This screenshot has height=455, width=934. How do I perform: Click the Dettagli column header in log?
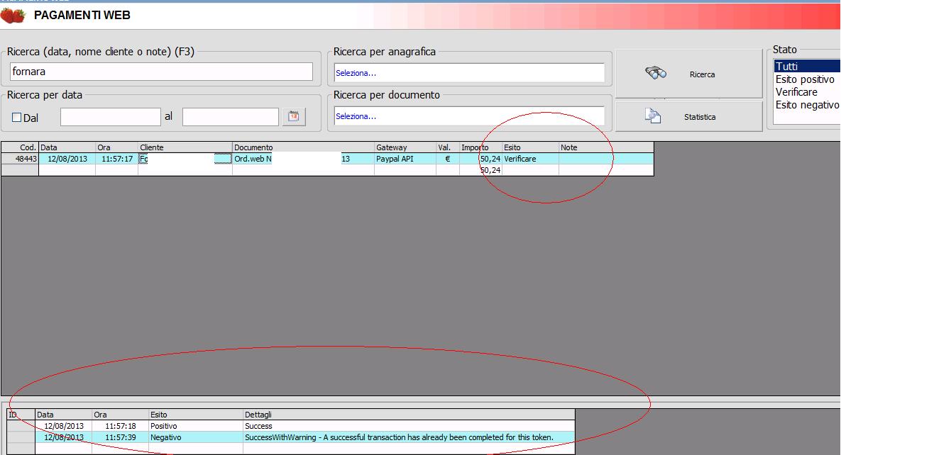(x=408, y=415)
